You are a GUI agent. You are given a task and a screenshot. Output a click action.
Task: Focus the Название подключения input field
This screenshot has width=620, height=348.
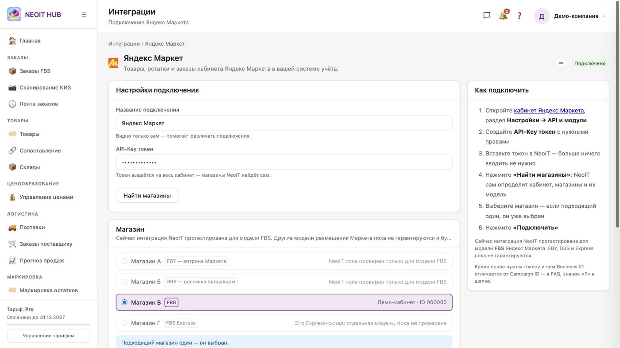pyautogui.click(x=284, y=123)
